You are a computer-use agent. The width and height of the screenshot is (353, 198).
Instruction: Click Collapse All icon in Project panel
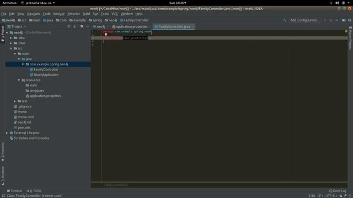[74, 26]
